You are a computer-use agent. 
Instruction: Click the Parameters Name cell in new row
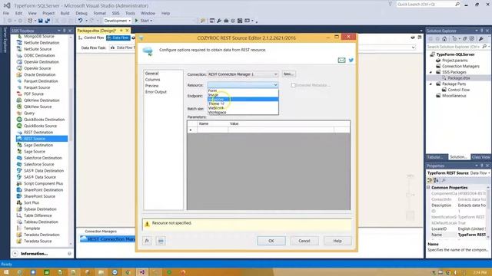point(212,130)
